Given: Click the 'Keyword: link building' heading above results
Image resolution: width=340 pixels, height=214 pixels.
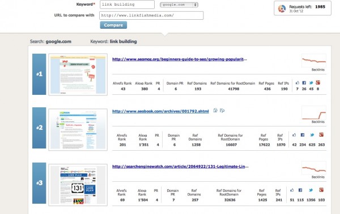Looking at the screenshot, I should point(114,42).
